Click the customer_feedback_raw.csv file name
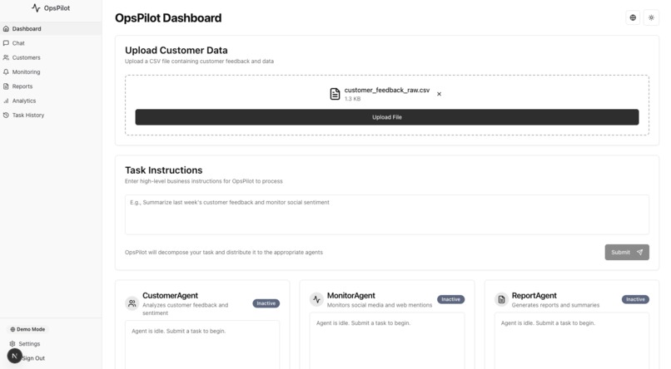Screen dimensions: 671x369 (x=387, y=90)
